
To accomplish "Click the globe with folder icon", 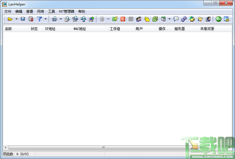I will (x=192, y=19).
